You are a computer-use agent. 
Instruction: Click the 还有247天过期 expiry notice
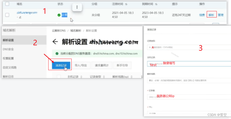click(x=181, y=15)
